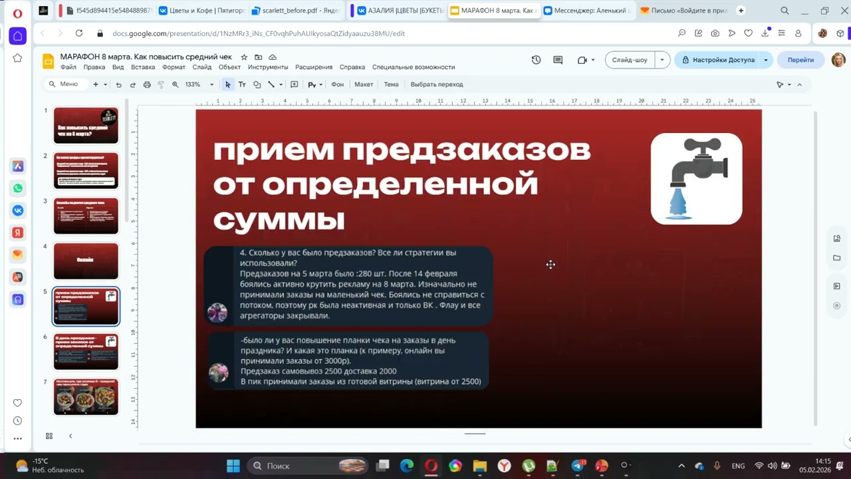Open the video call camera icon
The height and width of the screenshot is (479, 851).
[582, 60]
